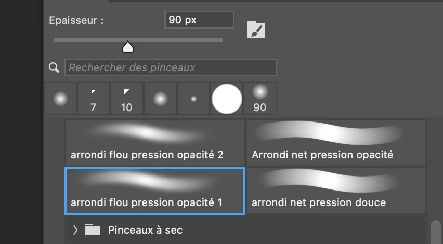443x244 pixels.
Task: Open the Pinceaux à sec folder icon
Action: [93, 229]
